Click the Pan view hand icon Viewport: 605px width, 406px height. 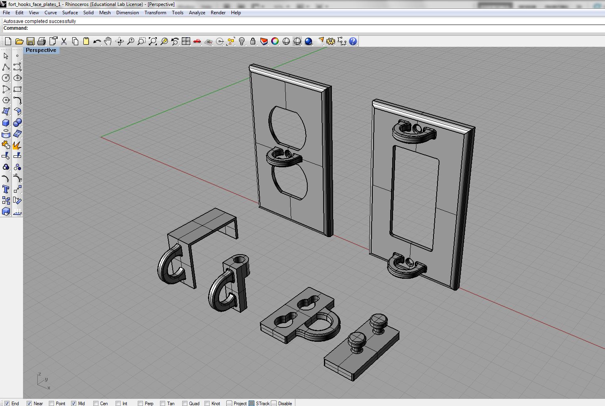tap(107, 41)
